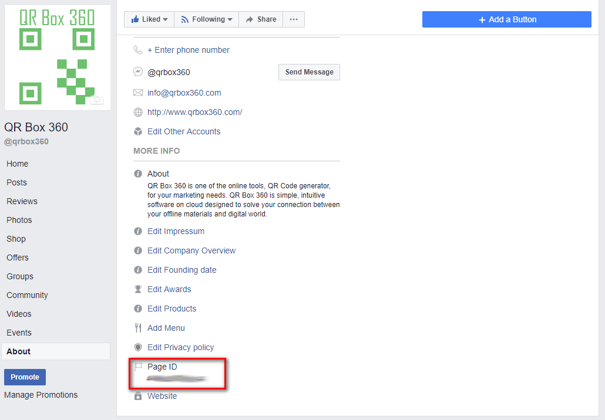The width and height of the screenshot is (605, 420).
Task: Open the info@qrbox360.com email link
Action: [x=184, y=93]
